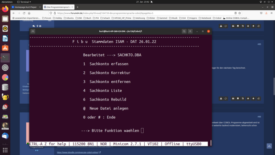The width and height of the screenshot is (275, 155).
Task: Open the Cobol bookmarks folder
Action: (x=218, y=18)
